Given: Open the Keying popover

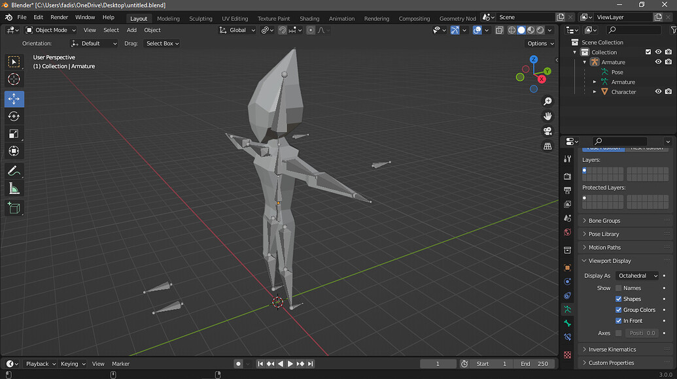Looking at the screenshot, I should tap(73, 364).
